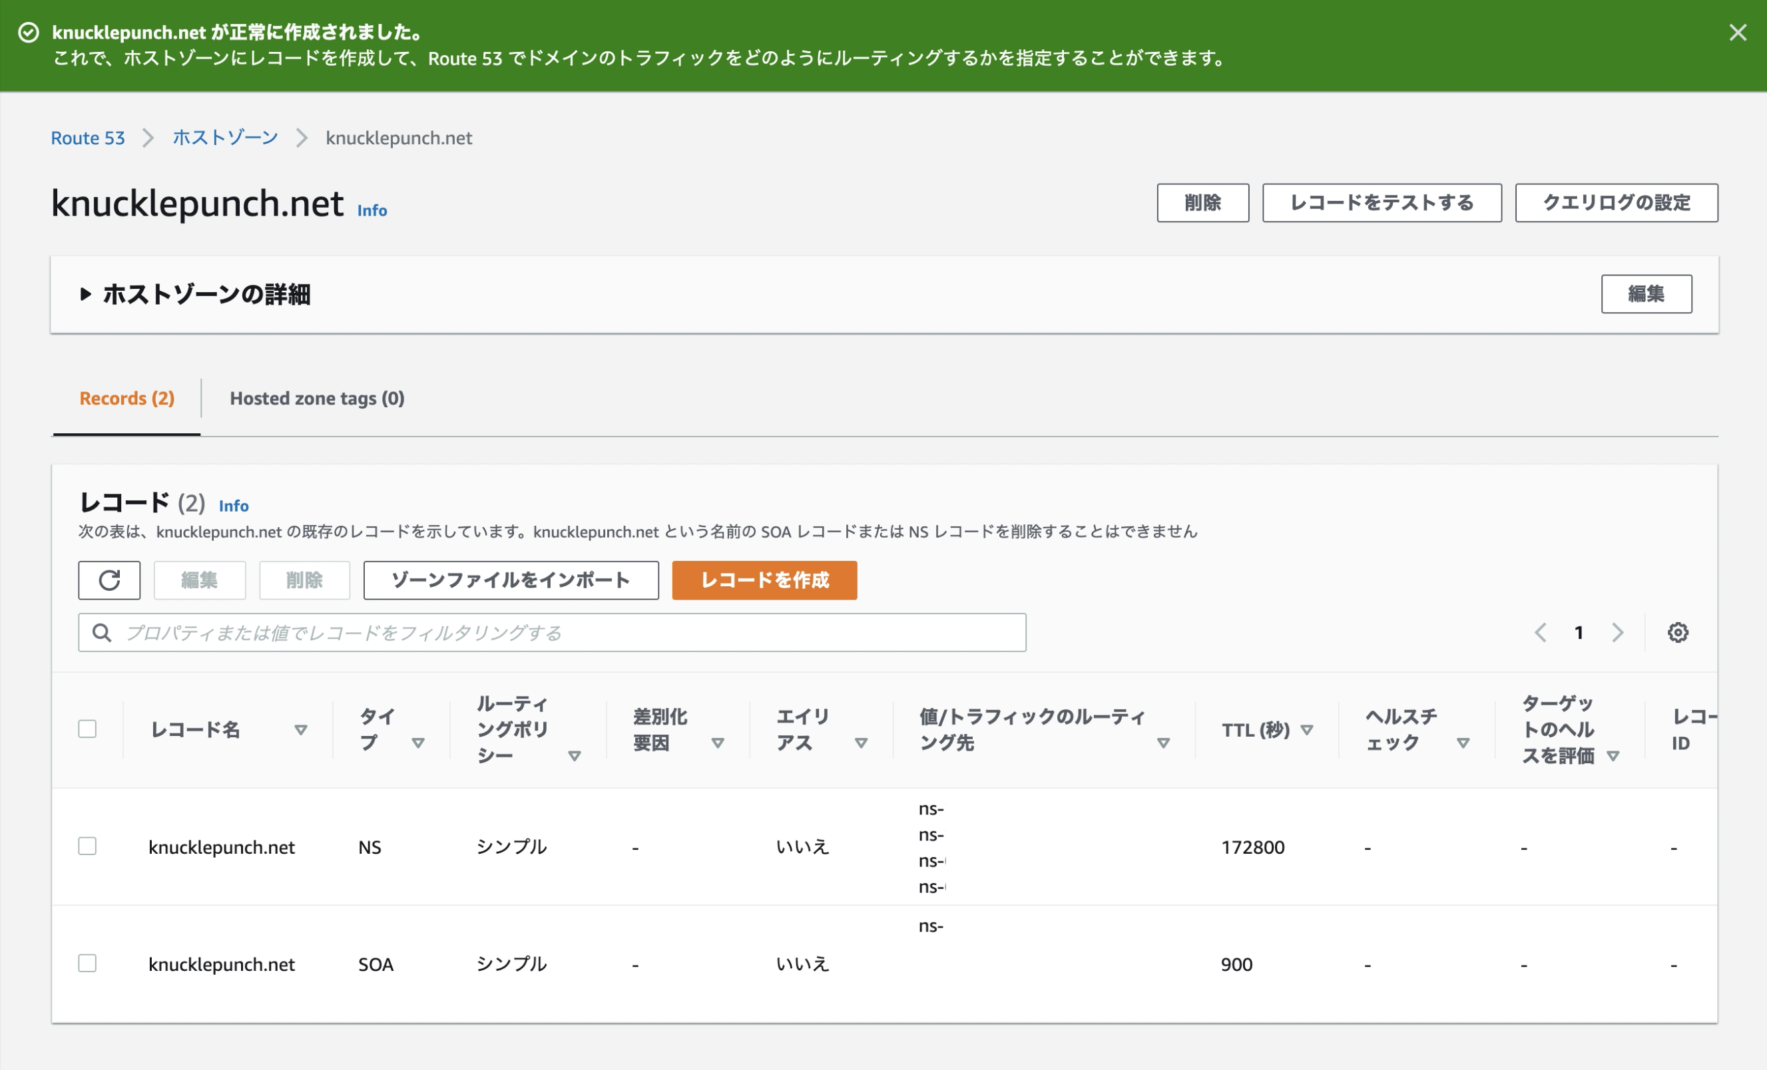
Task: Click orange レコードを作成 button
Action: click(x=764, y=580)
